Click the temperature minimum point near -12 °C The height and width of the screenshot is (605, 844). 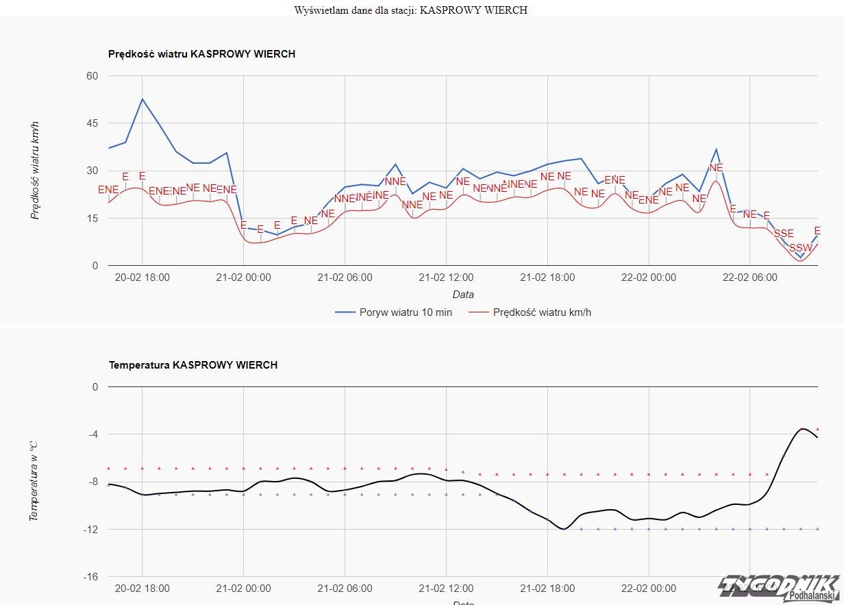coord(564,529)
